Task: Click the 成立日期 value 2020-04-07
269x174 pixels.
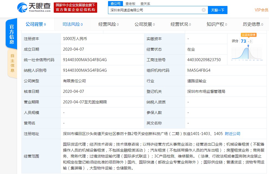Action: coord(74,49)
